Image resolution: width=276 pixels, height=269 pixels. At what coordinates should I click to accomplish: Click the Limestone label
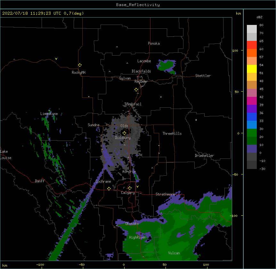click(49, 114)
